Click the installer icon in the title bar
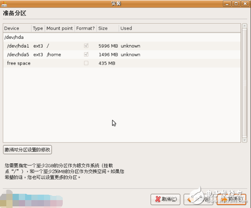The height and width of the screenshot is (208, 251). tap(4, 4)
